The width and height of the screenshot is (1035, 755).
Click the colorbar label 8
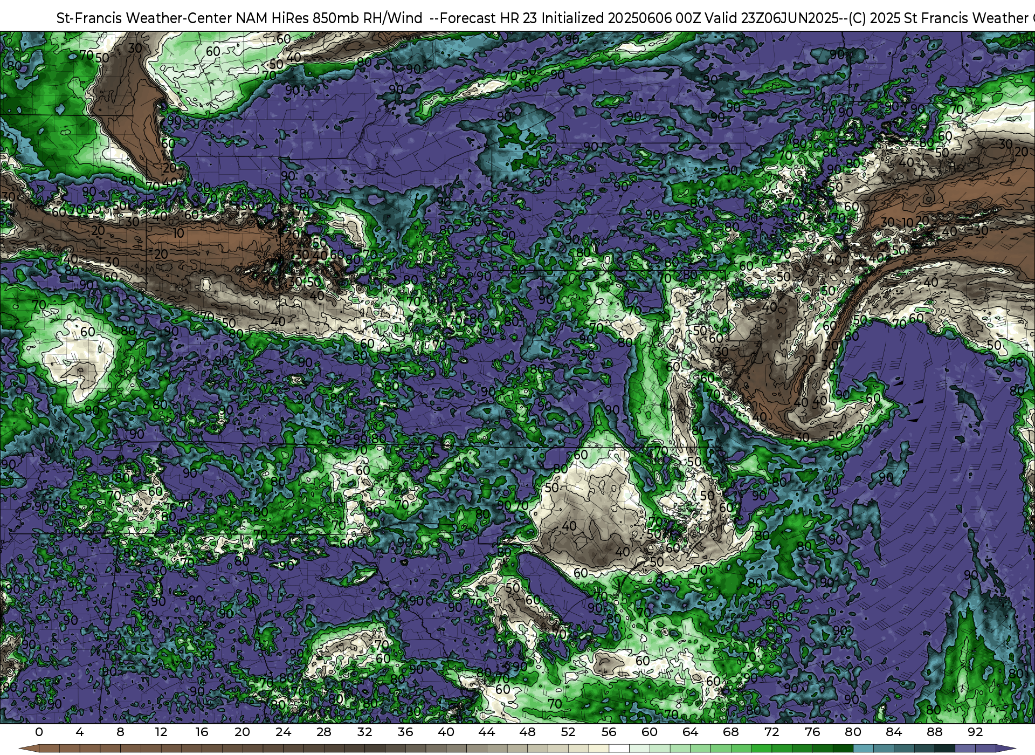(x=120, y=732)
